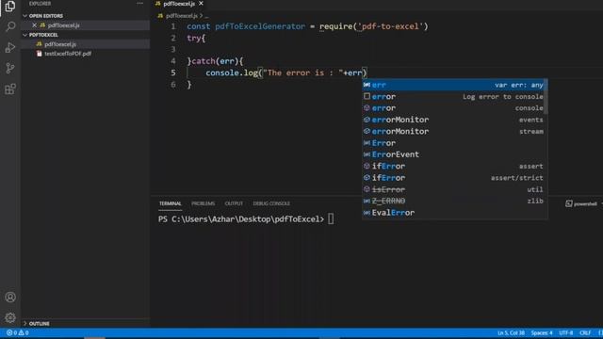Open the Accounts menu icon

click(10, 298)
